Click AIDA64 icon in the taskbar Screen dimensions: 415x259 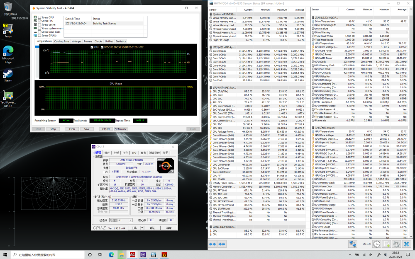click(132, 254)
